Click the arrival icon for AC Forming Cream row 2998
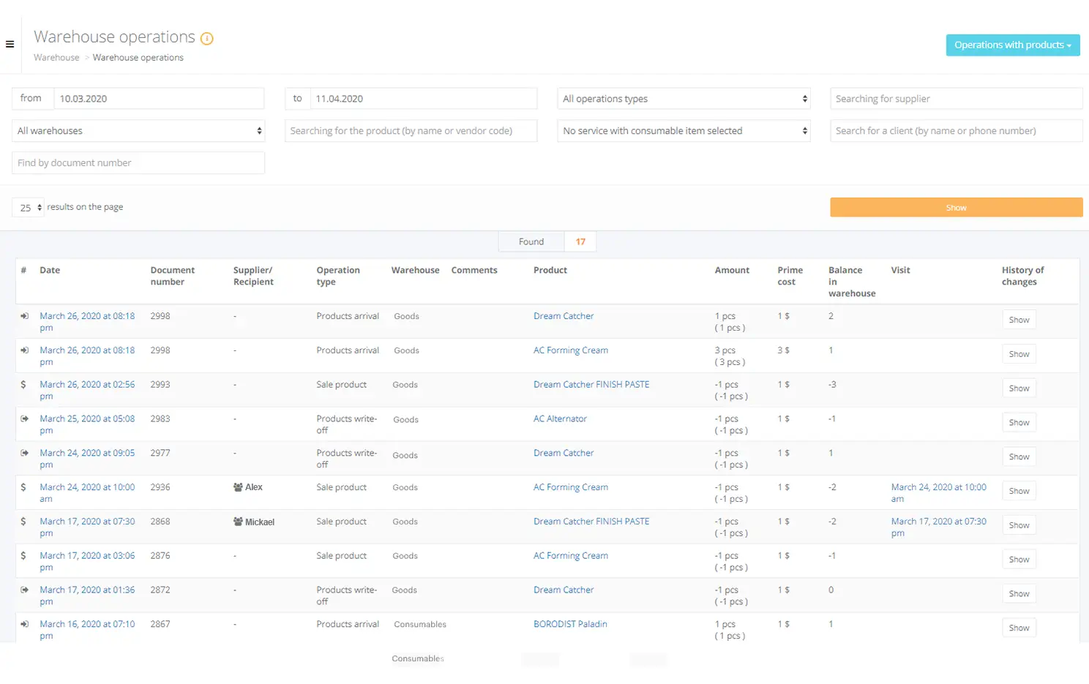Screen dimensions: 1089x684 tap(24, 350)
